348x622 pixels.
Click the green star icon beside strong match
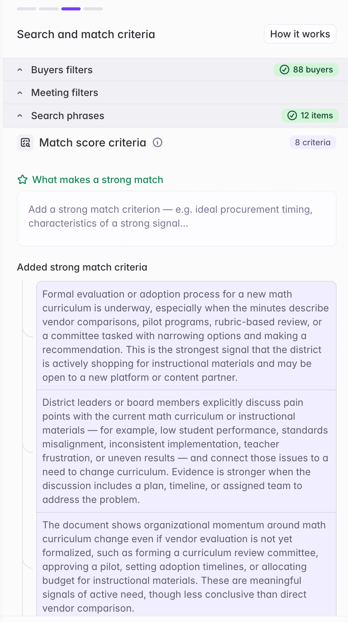(x=23, y=180)
